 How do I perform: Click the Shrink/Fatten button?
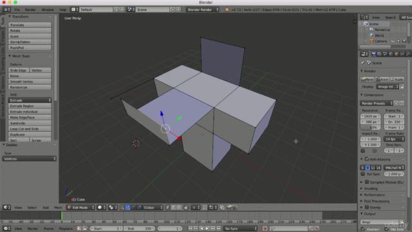30,42
